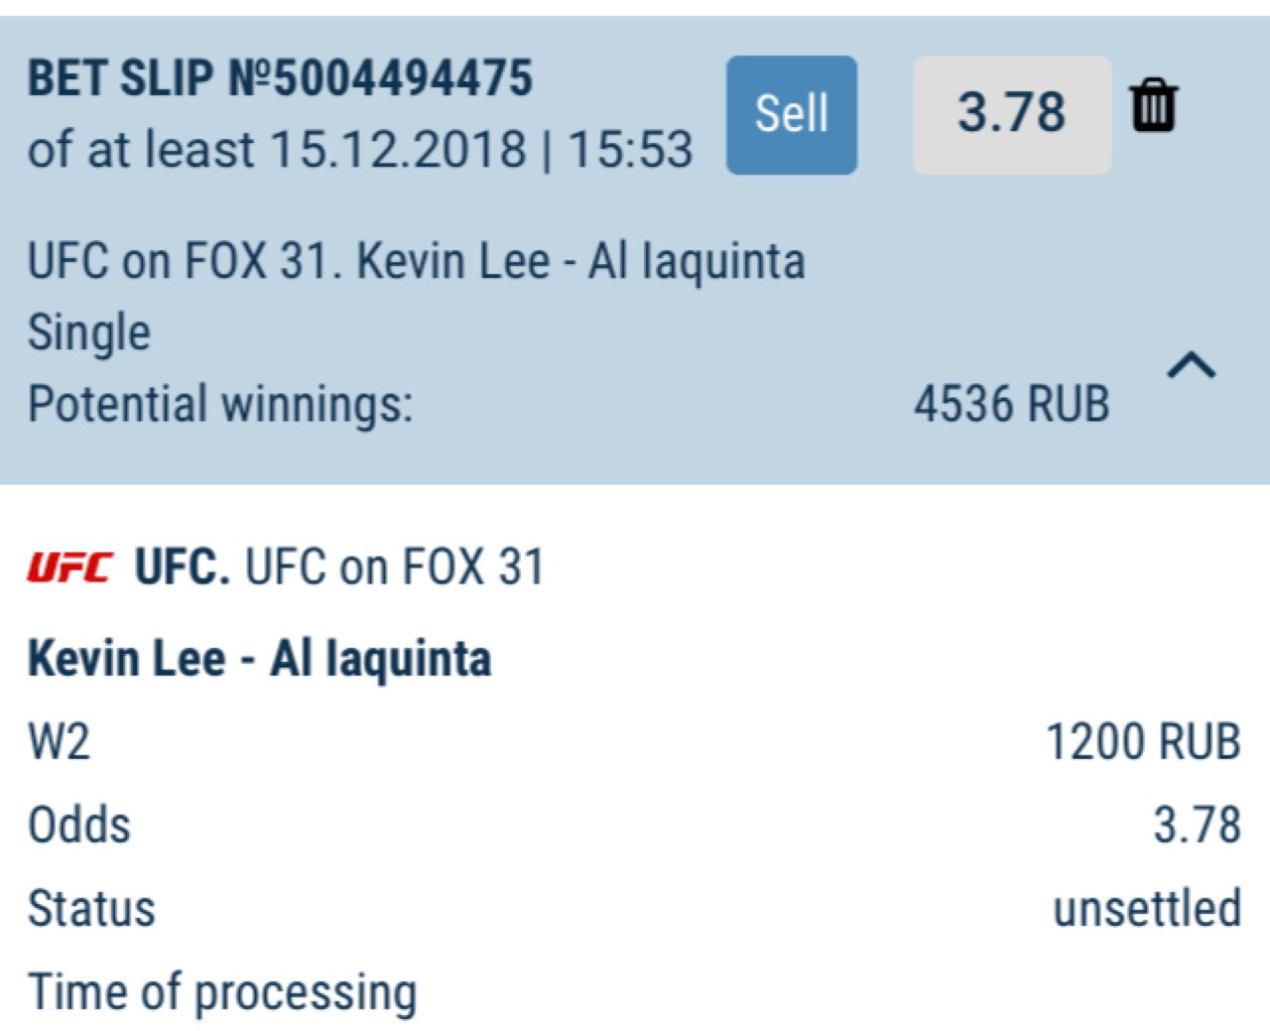This screenshot has height=1031, width=1270.
Task: Select the 1200 RUB stake amount
Action: click(x=1143, y=741)
